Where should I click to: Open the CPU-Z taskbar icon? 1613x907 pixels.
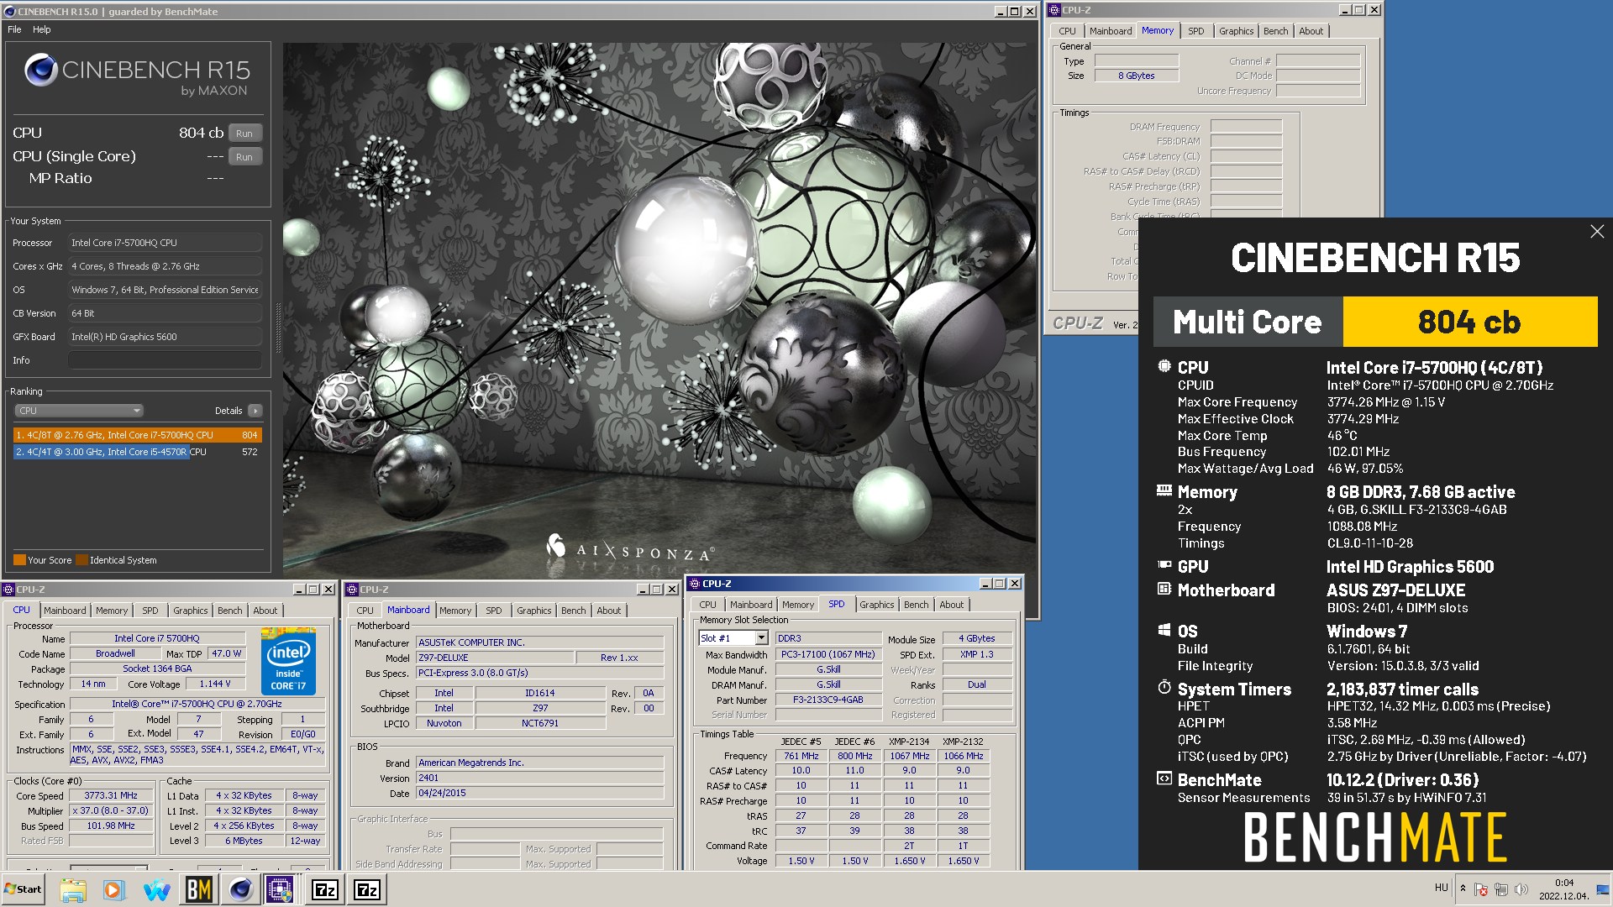(280, 889)
